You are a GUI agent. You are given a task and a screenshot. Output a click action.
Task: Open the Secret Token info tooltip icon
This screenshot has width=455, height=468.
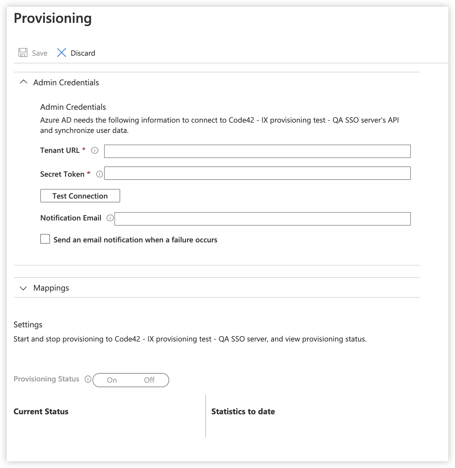click(100, 174)
